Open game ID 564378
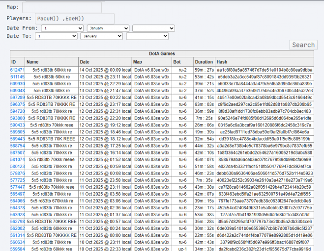Image resolution: width=324 pixels, height=251 pixels. 17,208
